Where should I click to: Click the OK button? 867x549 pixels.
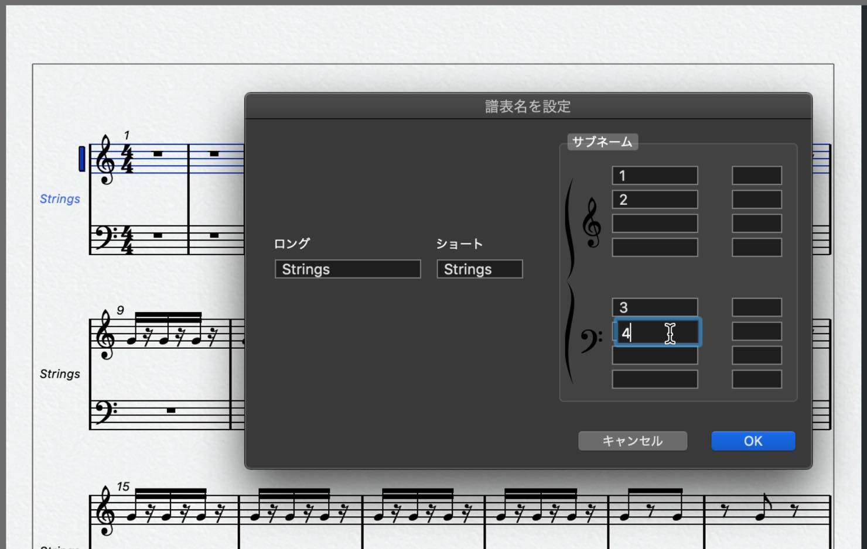click(x=753, y=441)
